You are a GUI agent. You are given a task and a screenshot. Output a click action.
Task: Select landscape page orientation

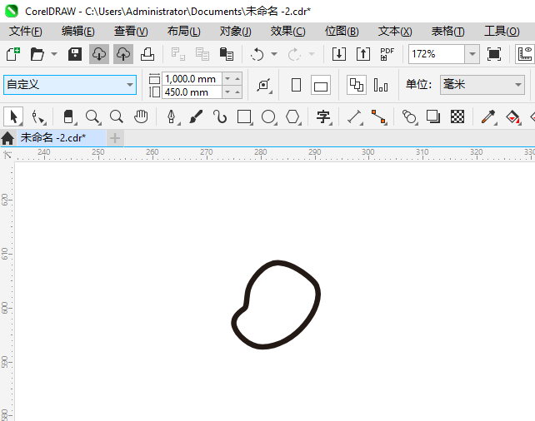321,85
